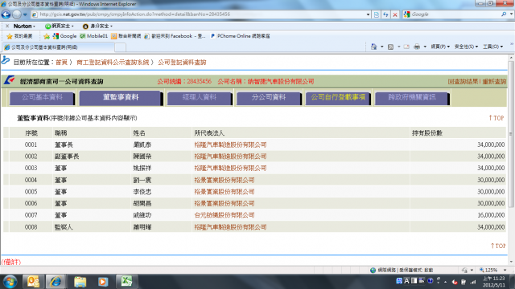Click the page vertical scrollbar
Screen dimensions: 515x289
511,134
